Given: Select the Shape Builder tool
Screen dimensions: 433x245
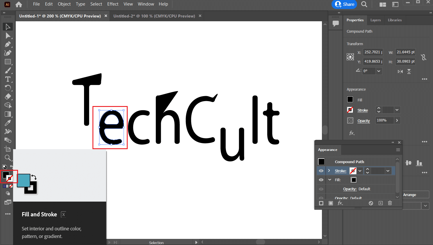Looking at the screenshot, I should 8,105.
